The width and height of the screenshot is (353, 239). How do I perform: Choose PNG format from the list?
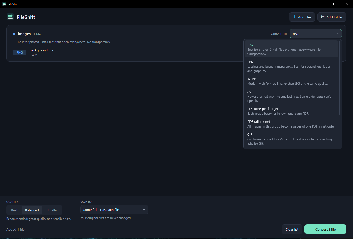pyautogui.click(x=291, y=66)
